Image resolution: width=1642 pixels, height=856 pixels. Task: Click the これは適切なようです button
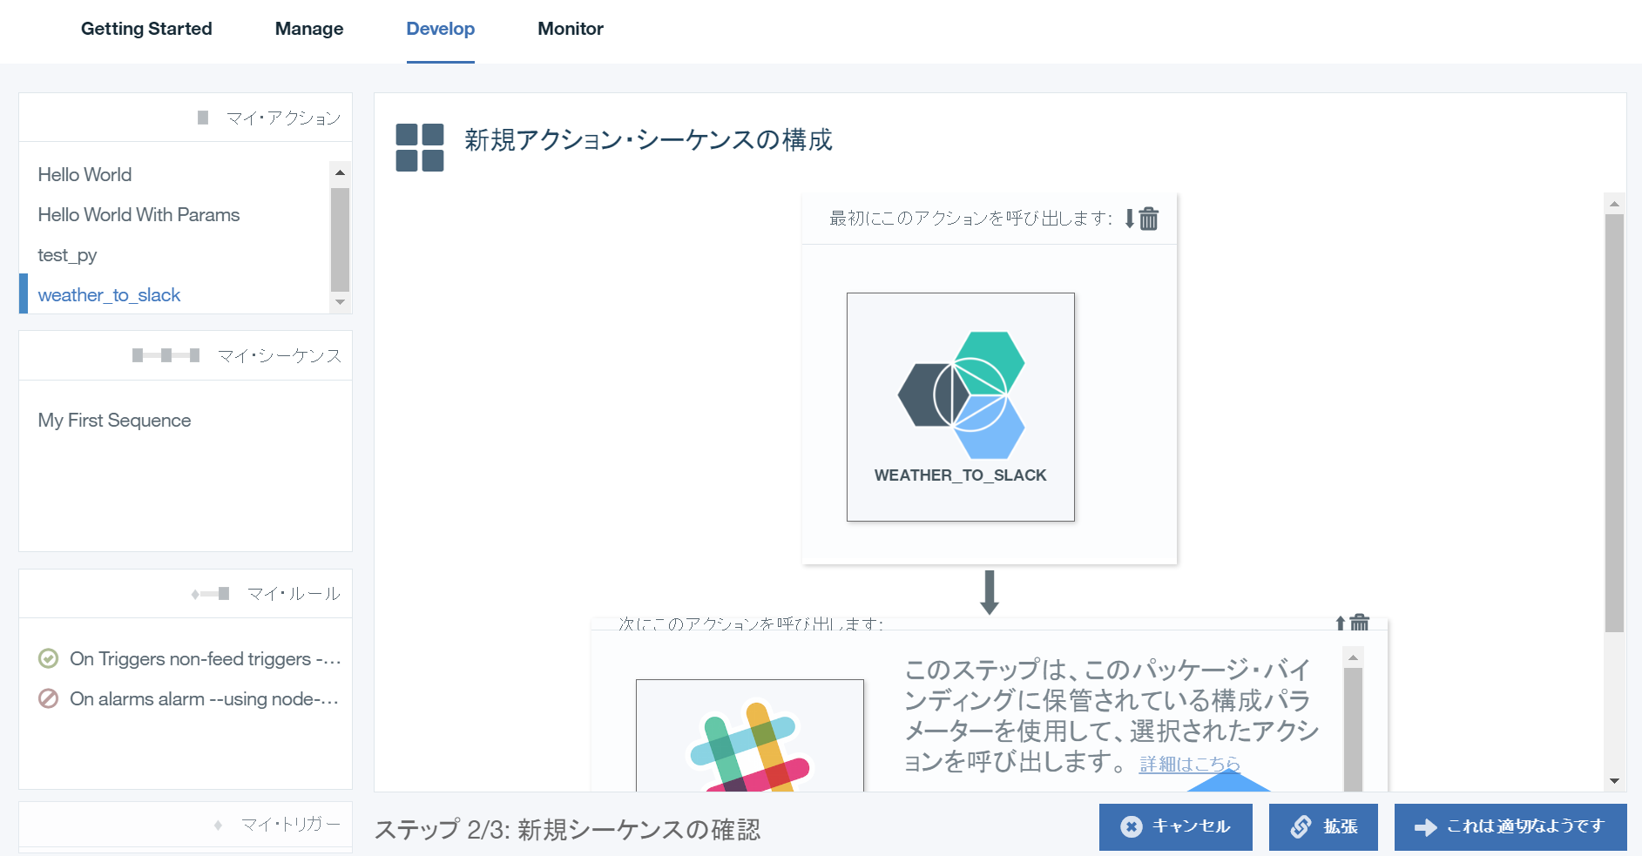pyautogui.click(x=1510, y=826)
